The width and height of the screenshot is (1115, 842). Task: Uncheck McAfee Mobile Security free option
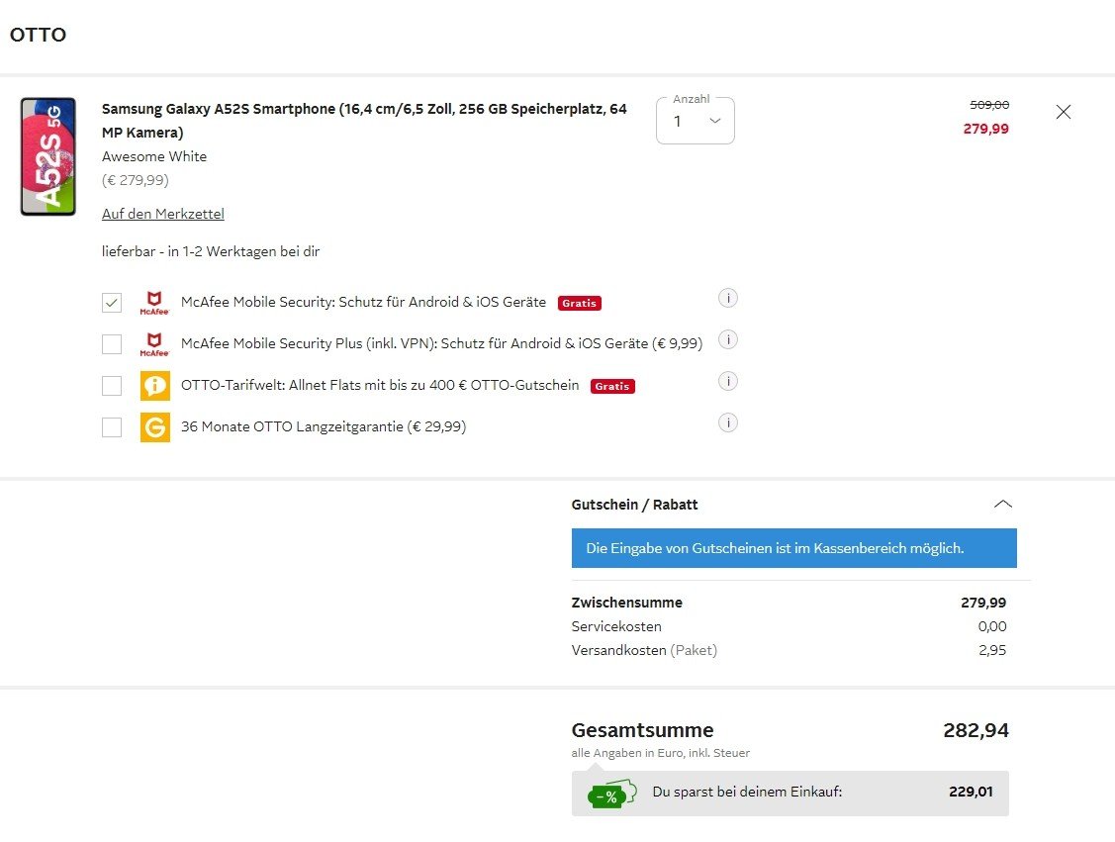112,303
